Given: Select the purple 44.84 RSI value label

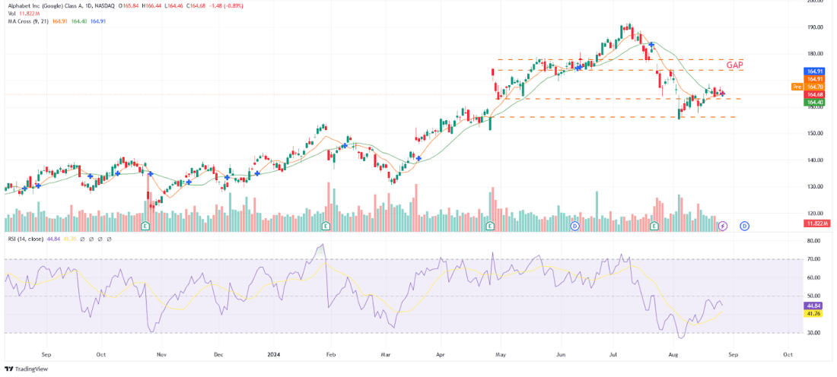Looking at the screenshot, I should tap(813, 305).
